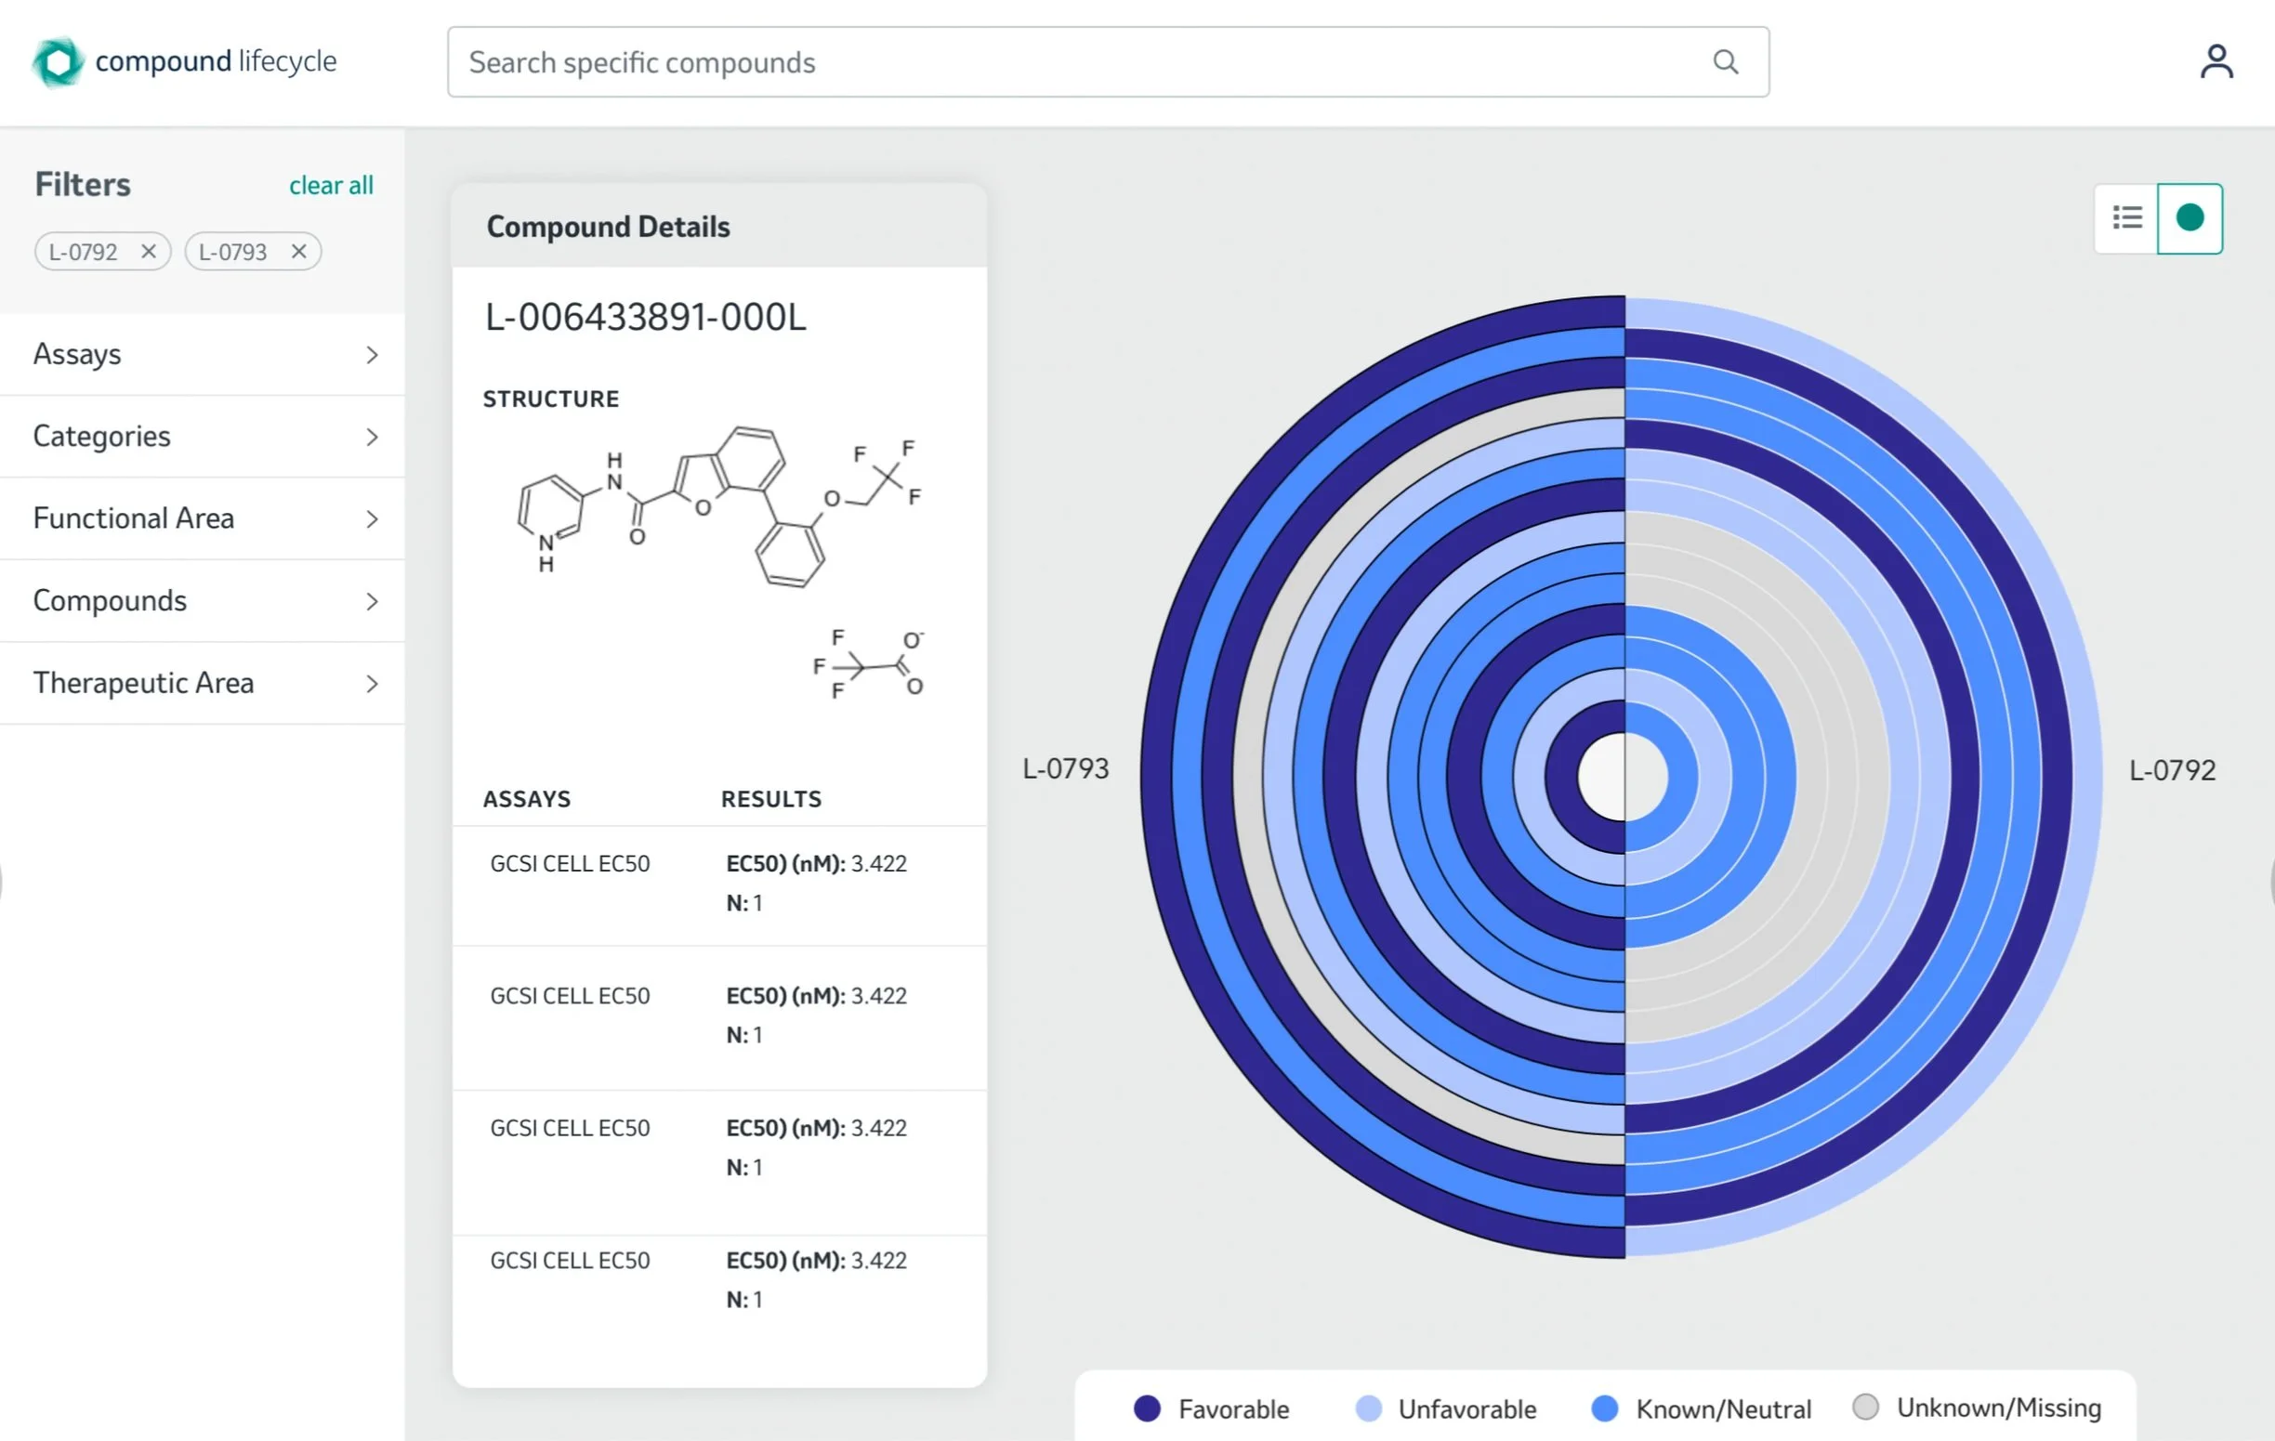Switch to list view
This screenshot has width=2275, height=1441.
(x=2126, y=218)
